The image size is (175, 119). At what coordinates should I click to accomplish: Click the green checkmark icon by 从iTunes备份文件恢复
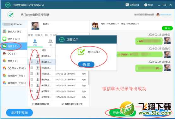11,14
